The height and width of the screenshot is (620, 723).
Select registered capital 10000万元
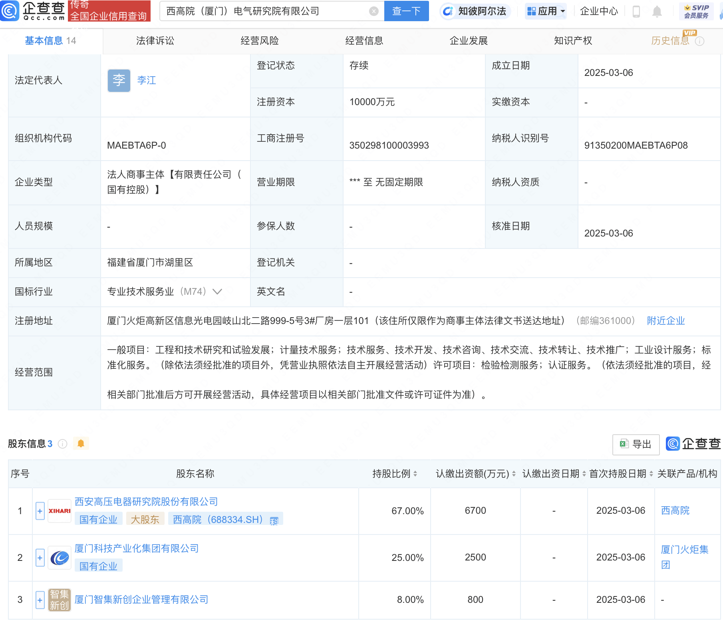[x=372, y=102]
